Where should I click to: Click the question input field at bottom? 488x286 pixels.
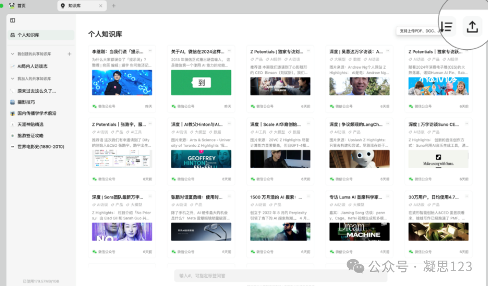coord(277,275)
